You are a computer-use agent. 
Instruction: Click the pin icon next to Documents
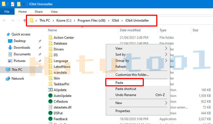point(40,54)
